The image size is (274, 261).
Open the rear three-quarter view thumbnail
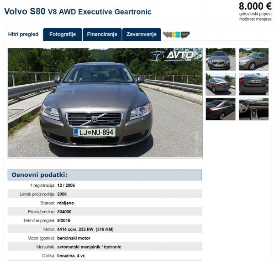[x=221, y=84]
